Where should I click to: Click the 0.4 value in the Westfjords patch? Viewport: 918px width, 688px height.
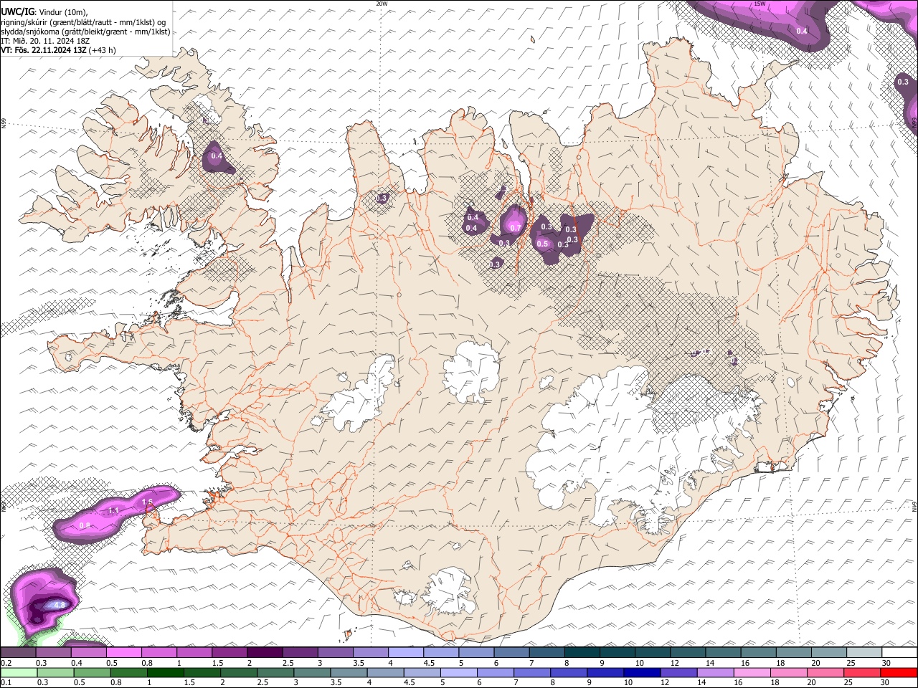pos(217,156)
